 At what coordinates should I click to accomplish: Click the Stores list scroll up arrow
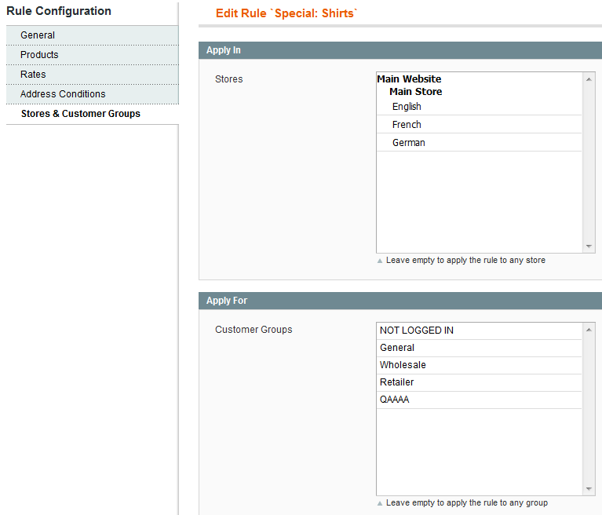click(x=589, y=79)
